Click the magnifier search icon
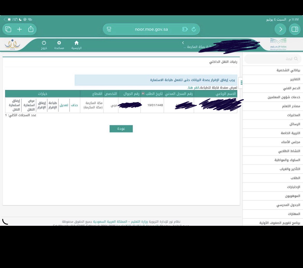 pos(296,59)
